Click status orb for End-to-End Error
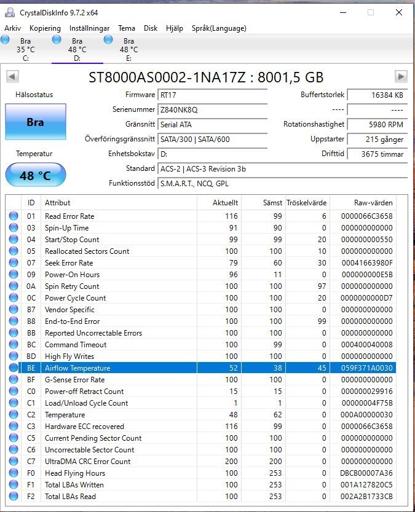The height and width of the screenshot is (512, 415). (14, 321)
